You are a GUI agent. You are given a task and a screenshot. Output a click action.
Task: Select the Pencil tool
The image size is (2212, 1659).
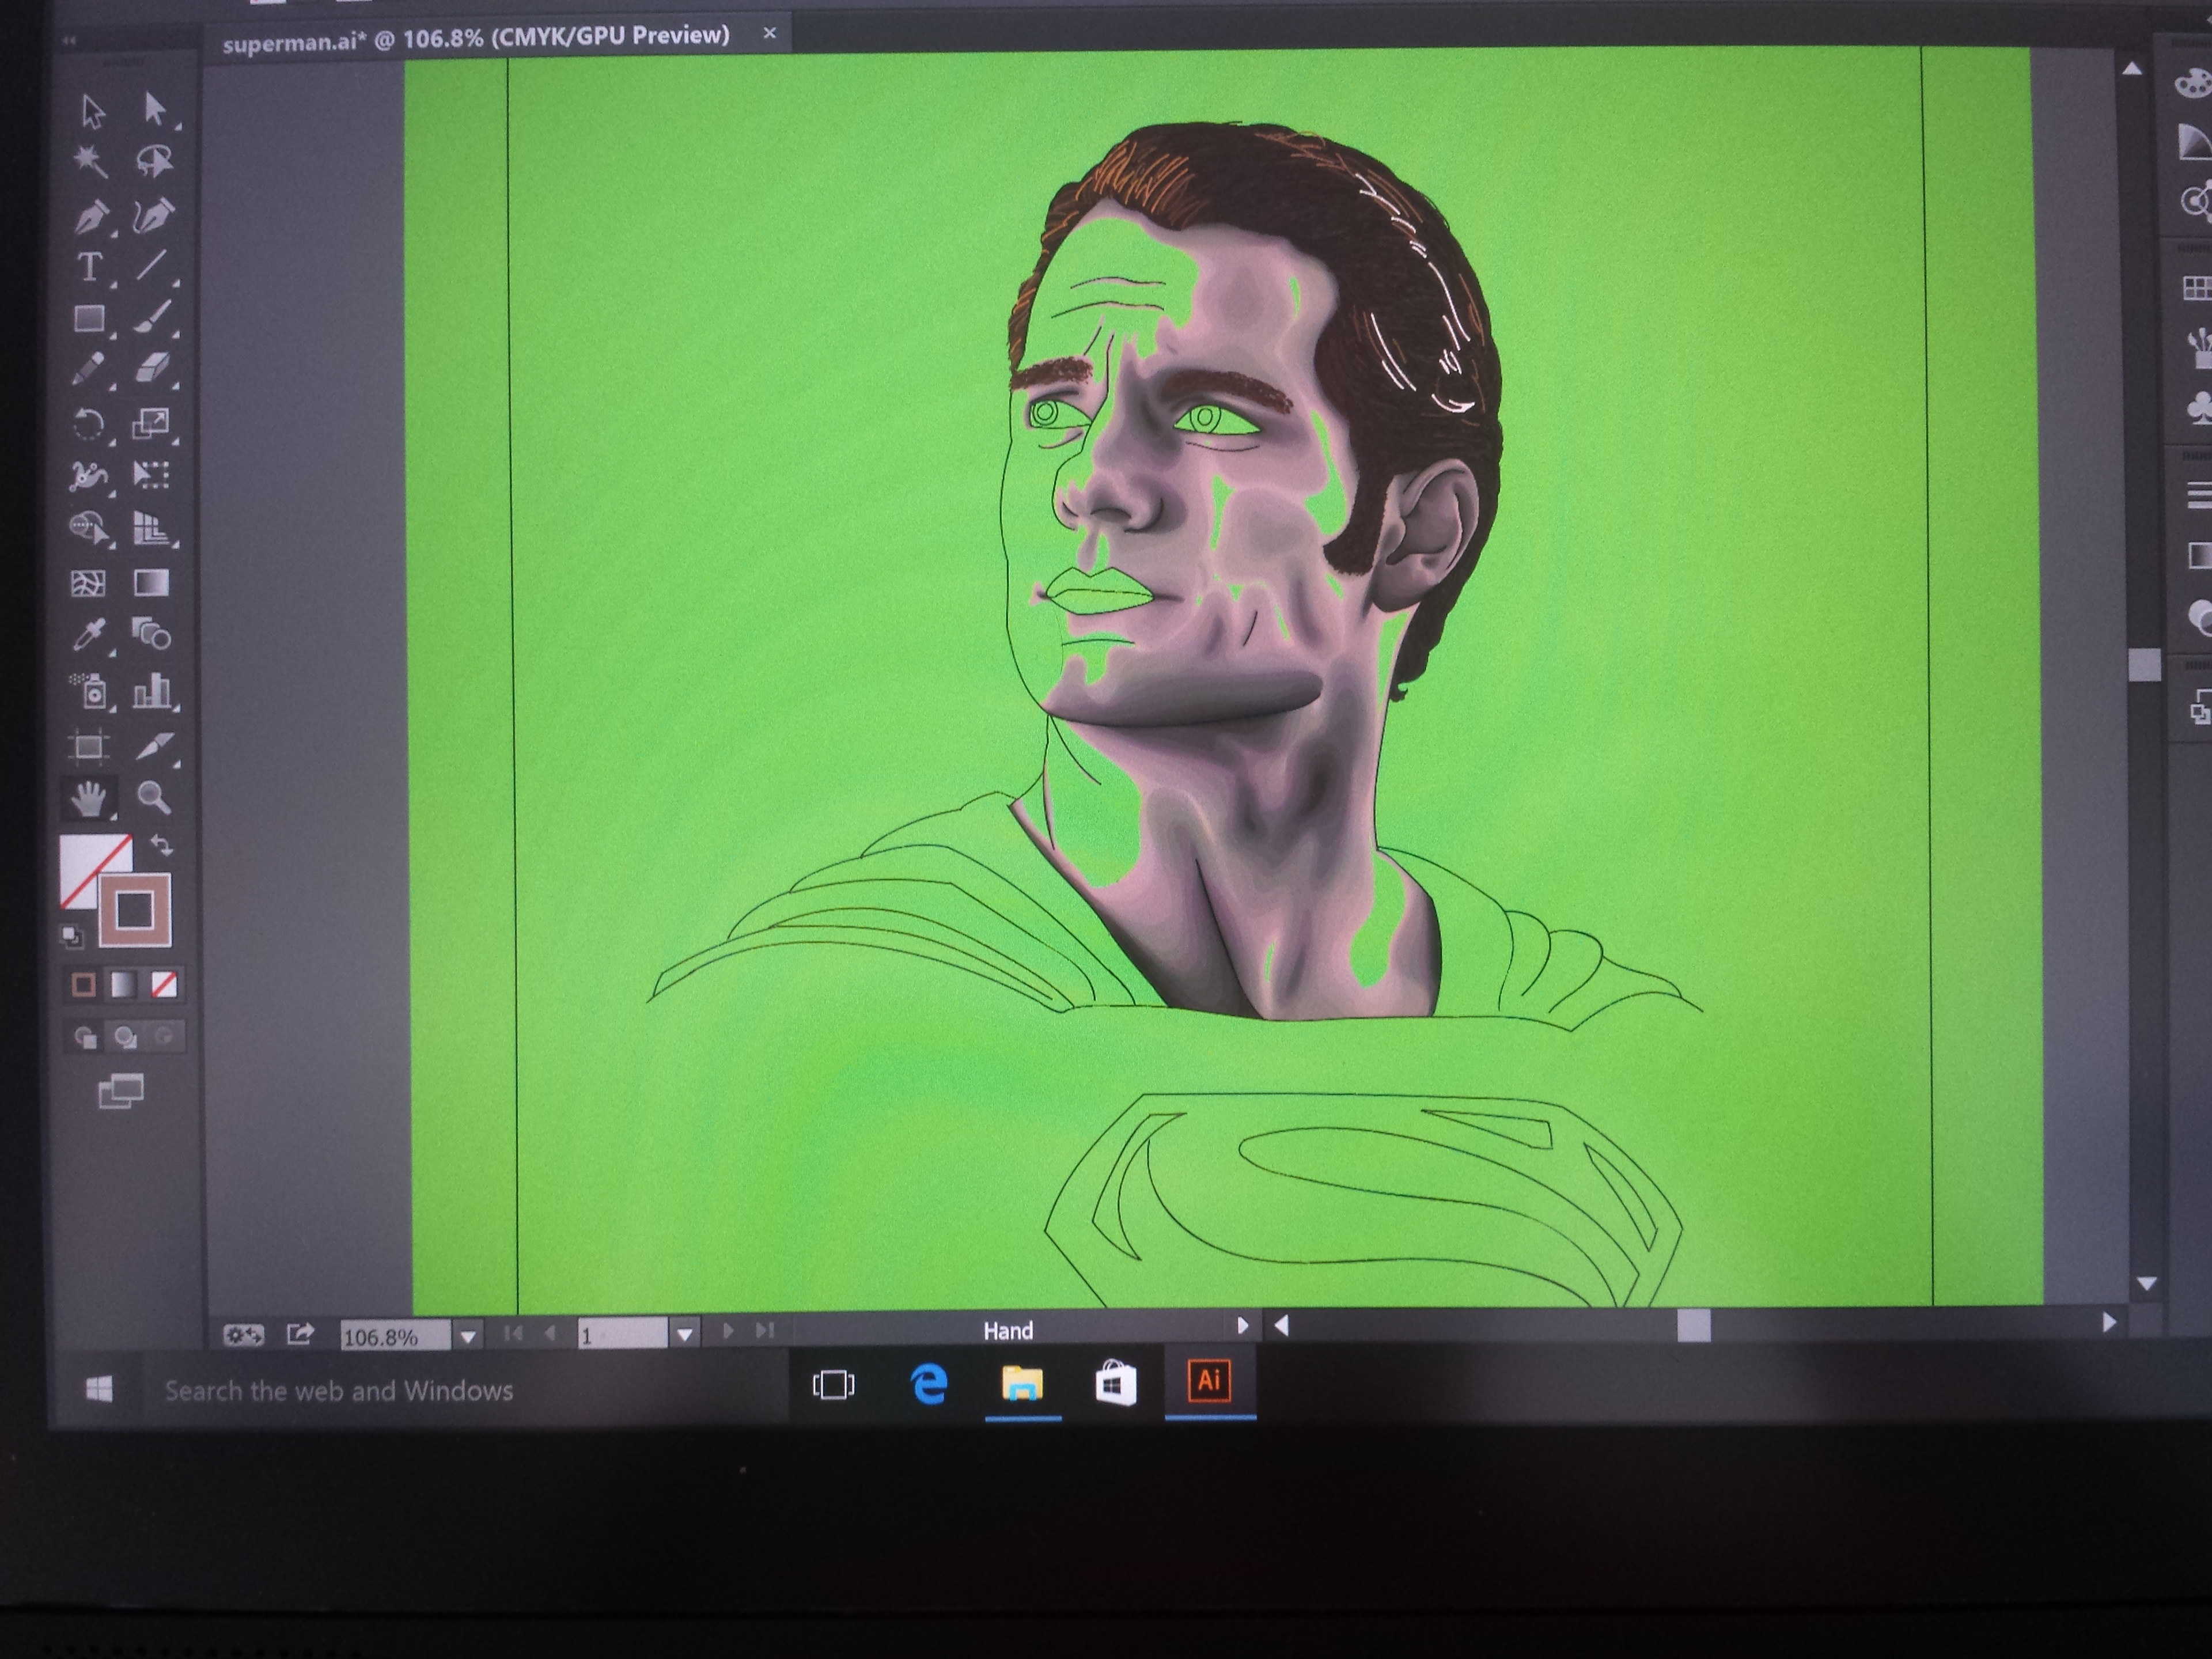click(89, 369)
